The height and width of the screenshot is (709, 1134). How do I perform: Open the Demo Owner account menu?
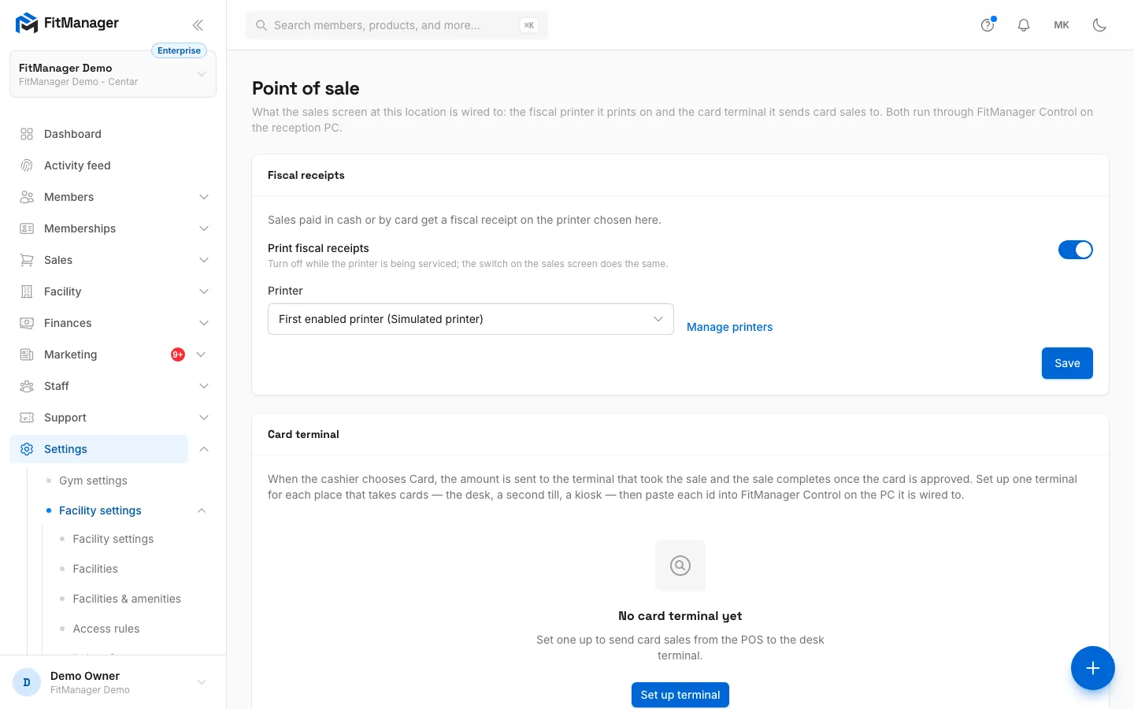click(x=113, y=682)
